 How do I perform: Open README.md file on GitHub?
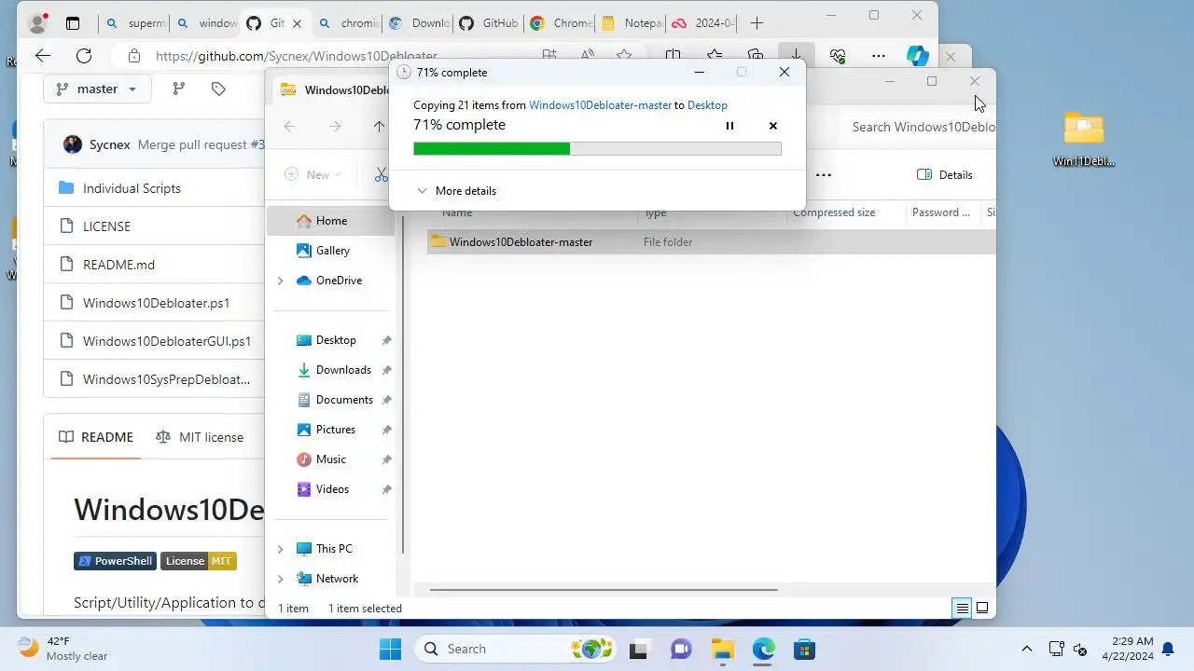coord(118,265)
